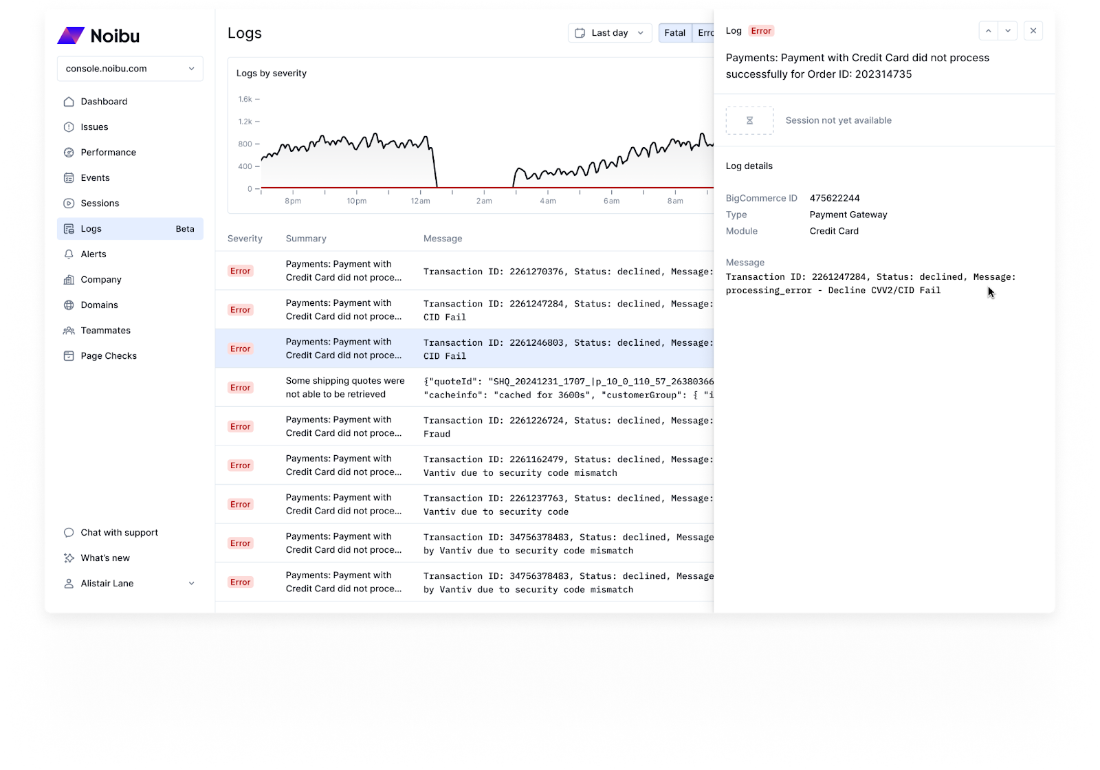The height and width of the screenshot is (770, 1100).
Task: Click the Domains globe icon
Action: [69, 305]
